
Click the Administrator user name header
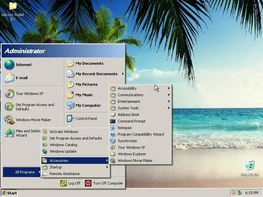click(x=25, y=51)
